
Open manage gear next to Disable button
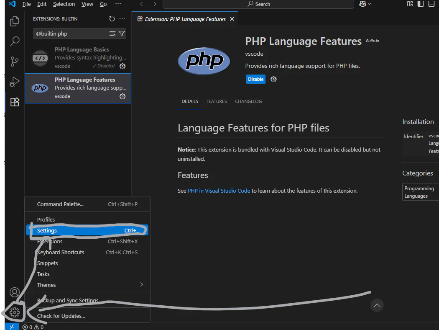273,79
